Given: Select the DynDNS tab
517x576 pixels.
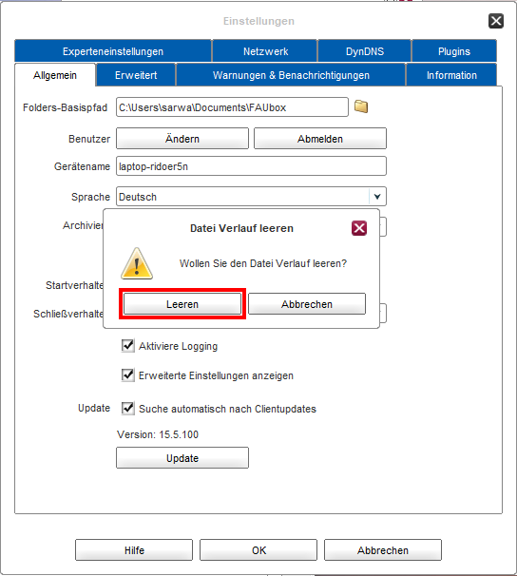Looking at the screenshot, I should pos(365,51).
